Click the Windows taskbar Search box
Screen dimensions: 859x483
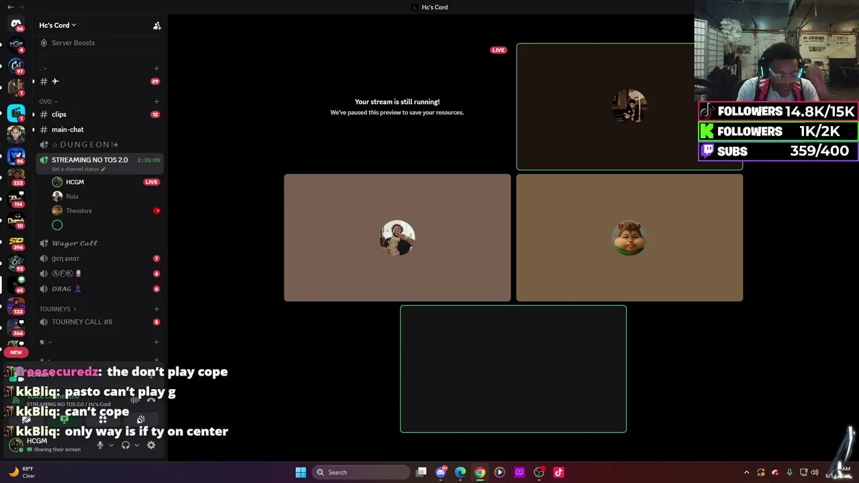[361, 472]
